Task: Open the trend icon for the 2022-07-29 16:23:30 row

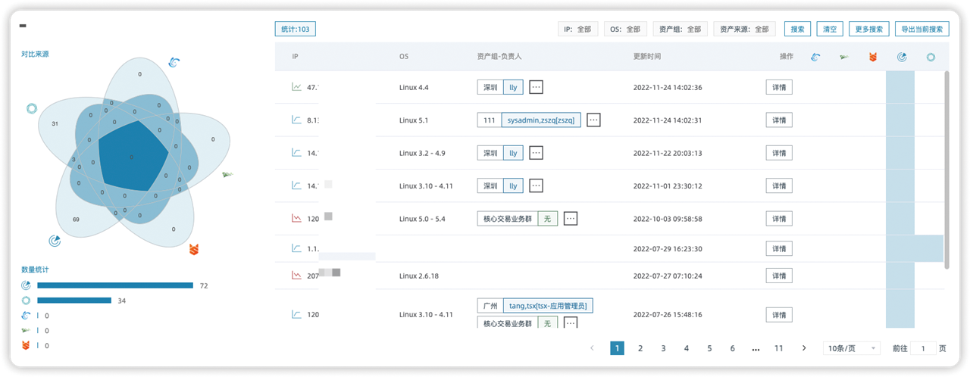Action: pyautogui.click(x=296, y=248)
